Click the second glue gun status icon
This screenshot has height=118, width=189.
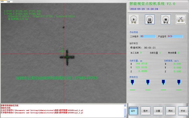(x=148, y=82)
